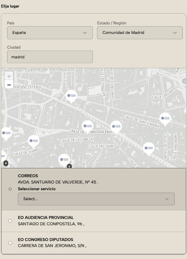Click the Santiago de Compostela, 96 address
Viewport: 187px width, 259px height.
pyautogui.click(x=51, y=224)
